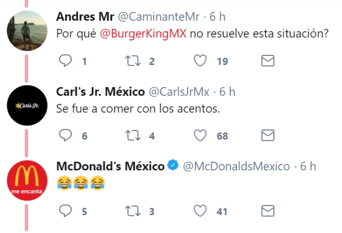Screen dimensions: 342x233
Task: Open the @BurgerKingMX mention link
Action: [146, 35]
